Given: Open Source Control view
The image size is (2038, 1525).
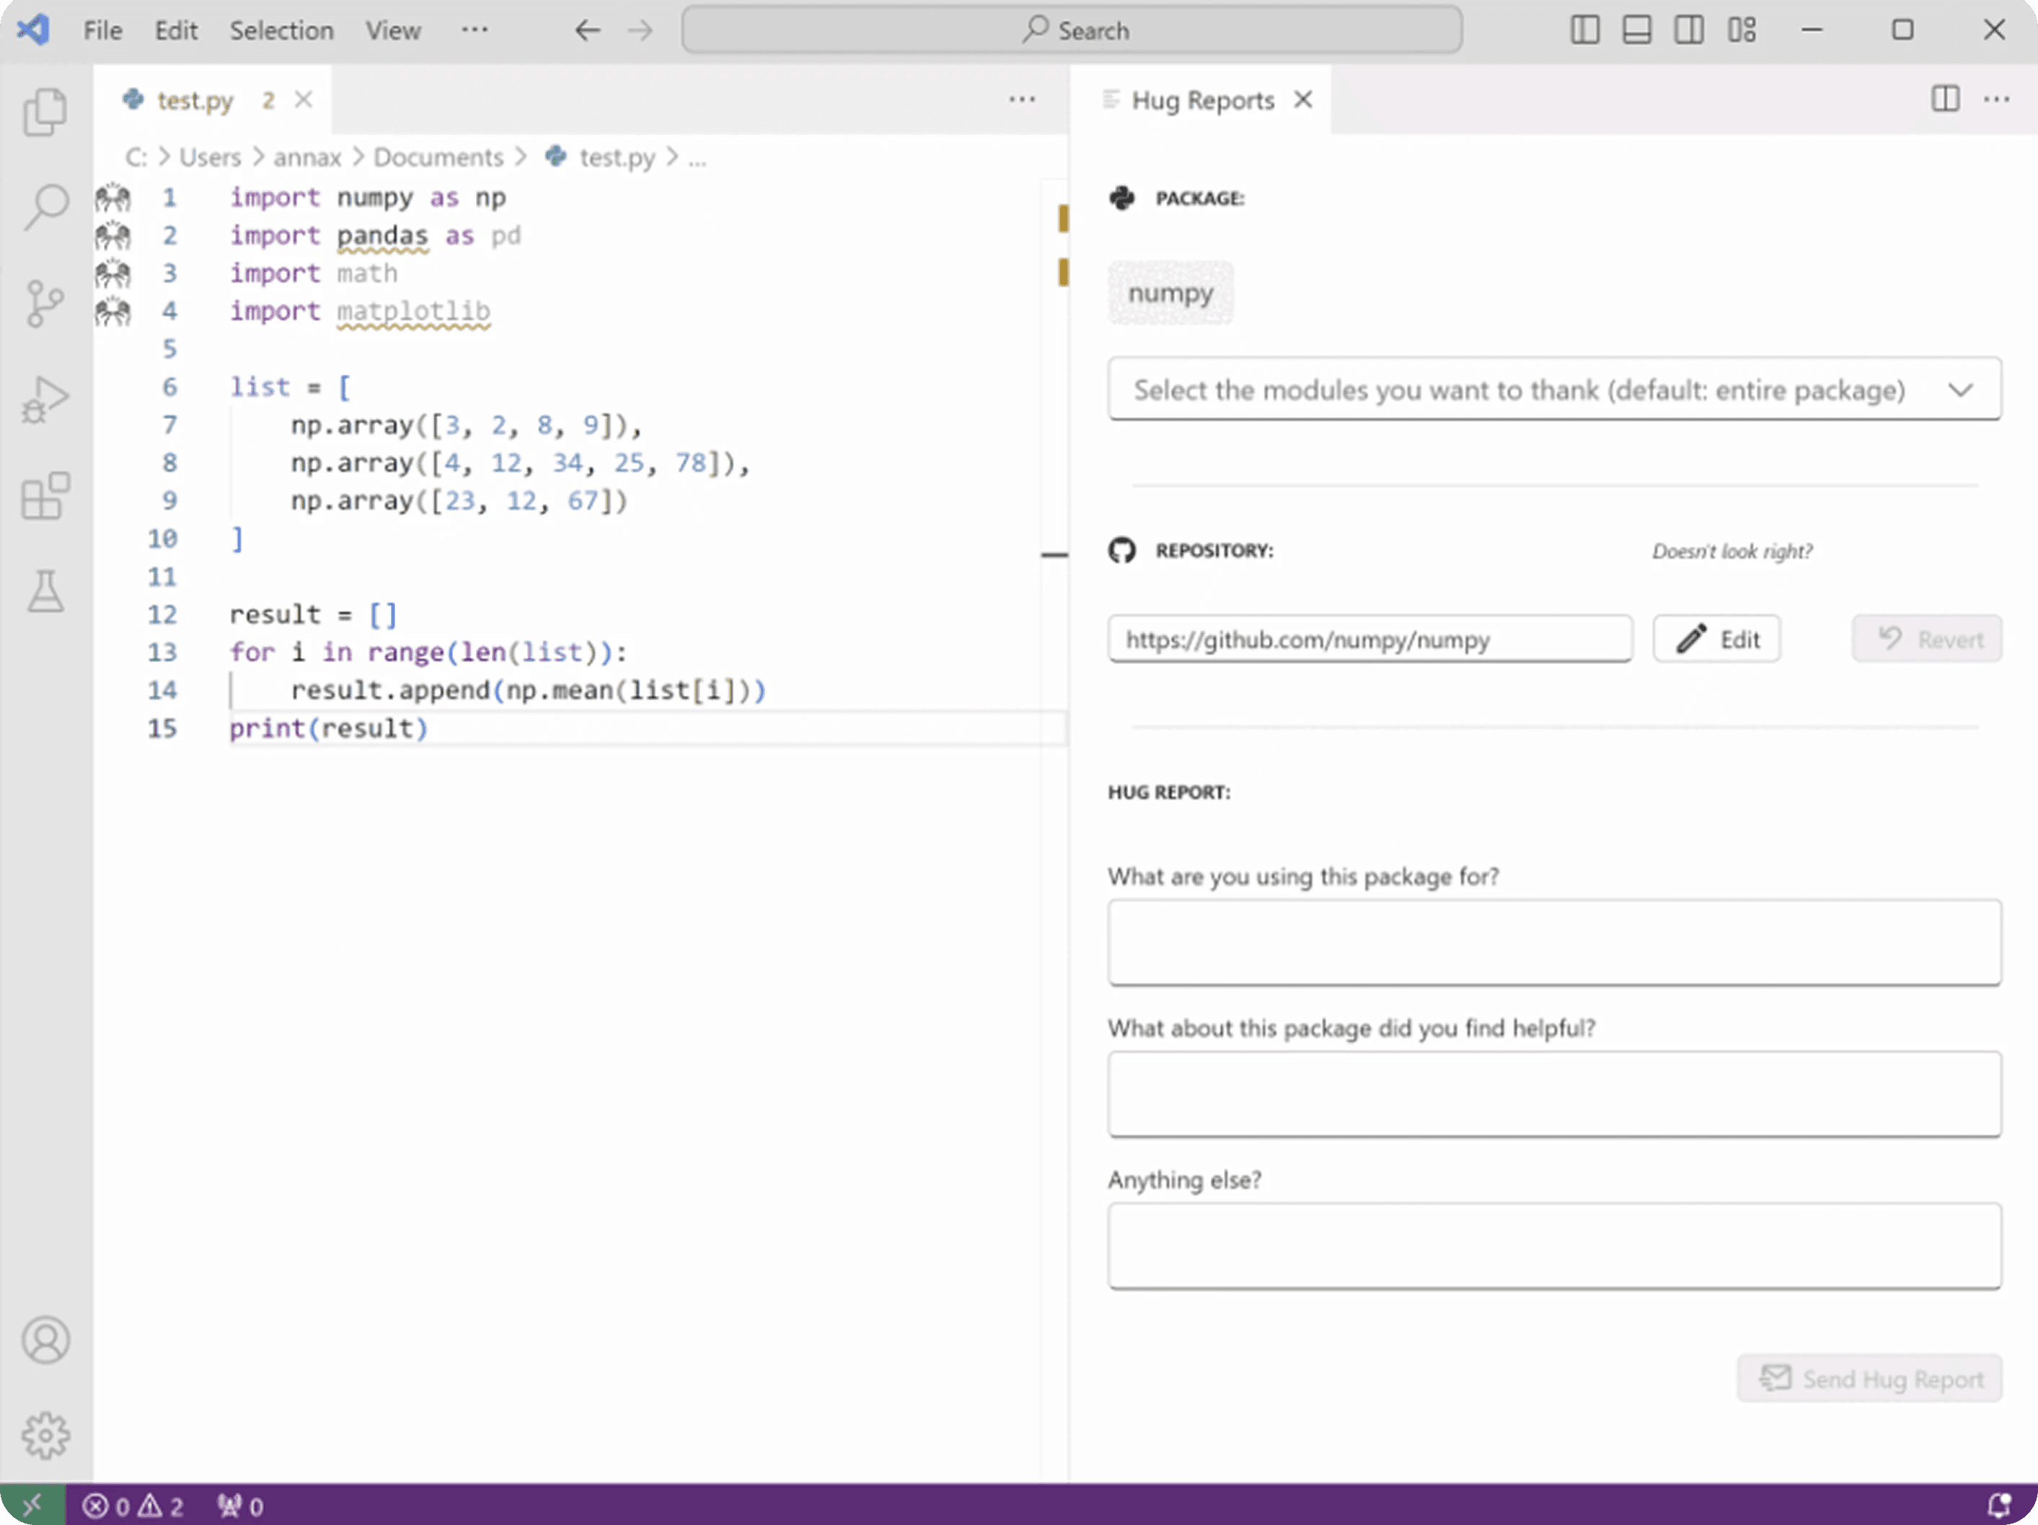Looking at the screenshot, I should 44,303.
